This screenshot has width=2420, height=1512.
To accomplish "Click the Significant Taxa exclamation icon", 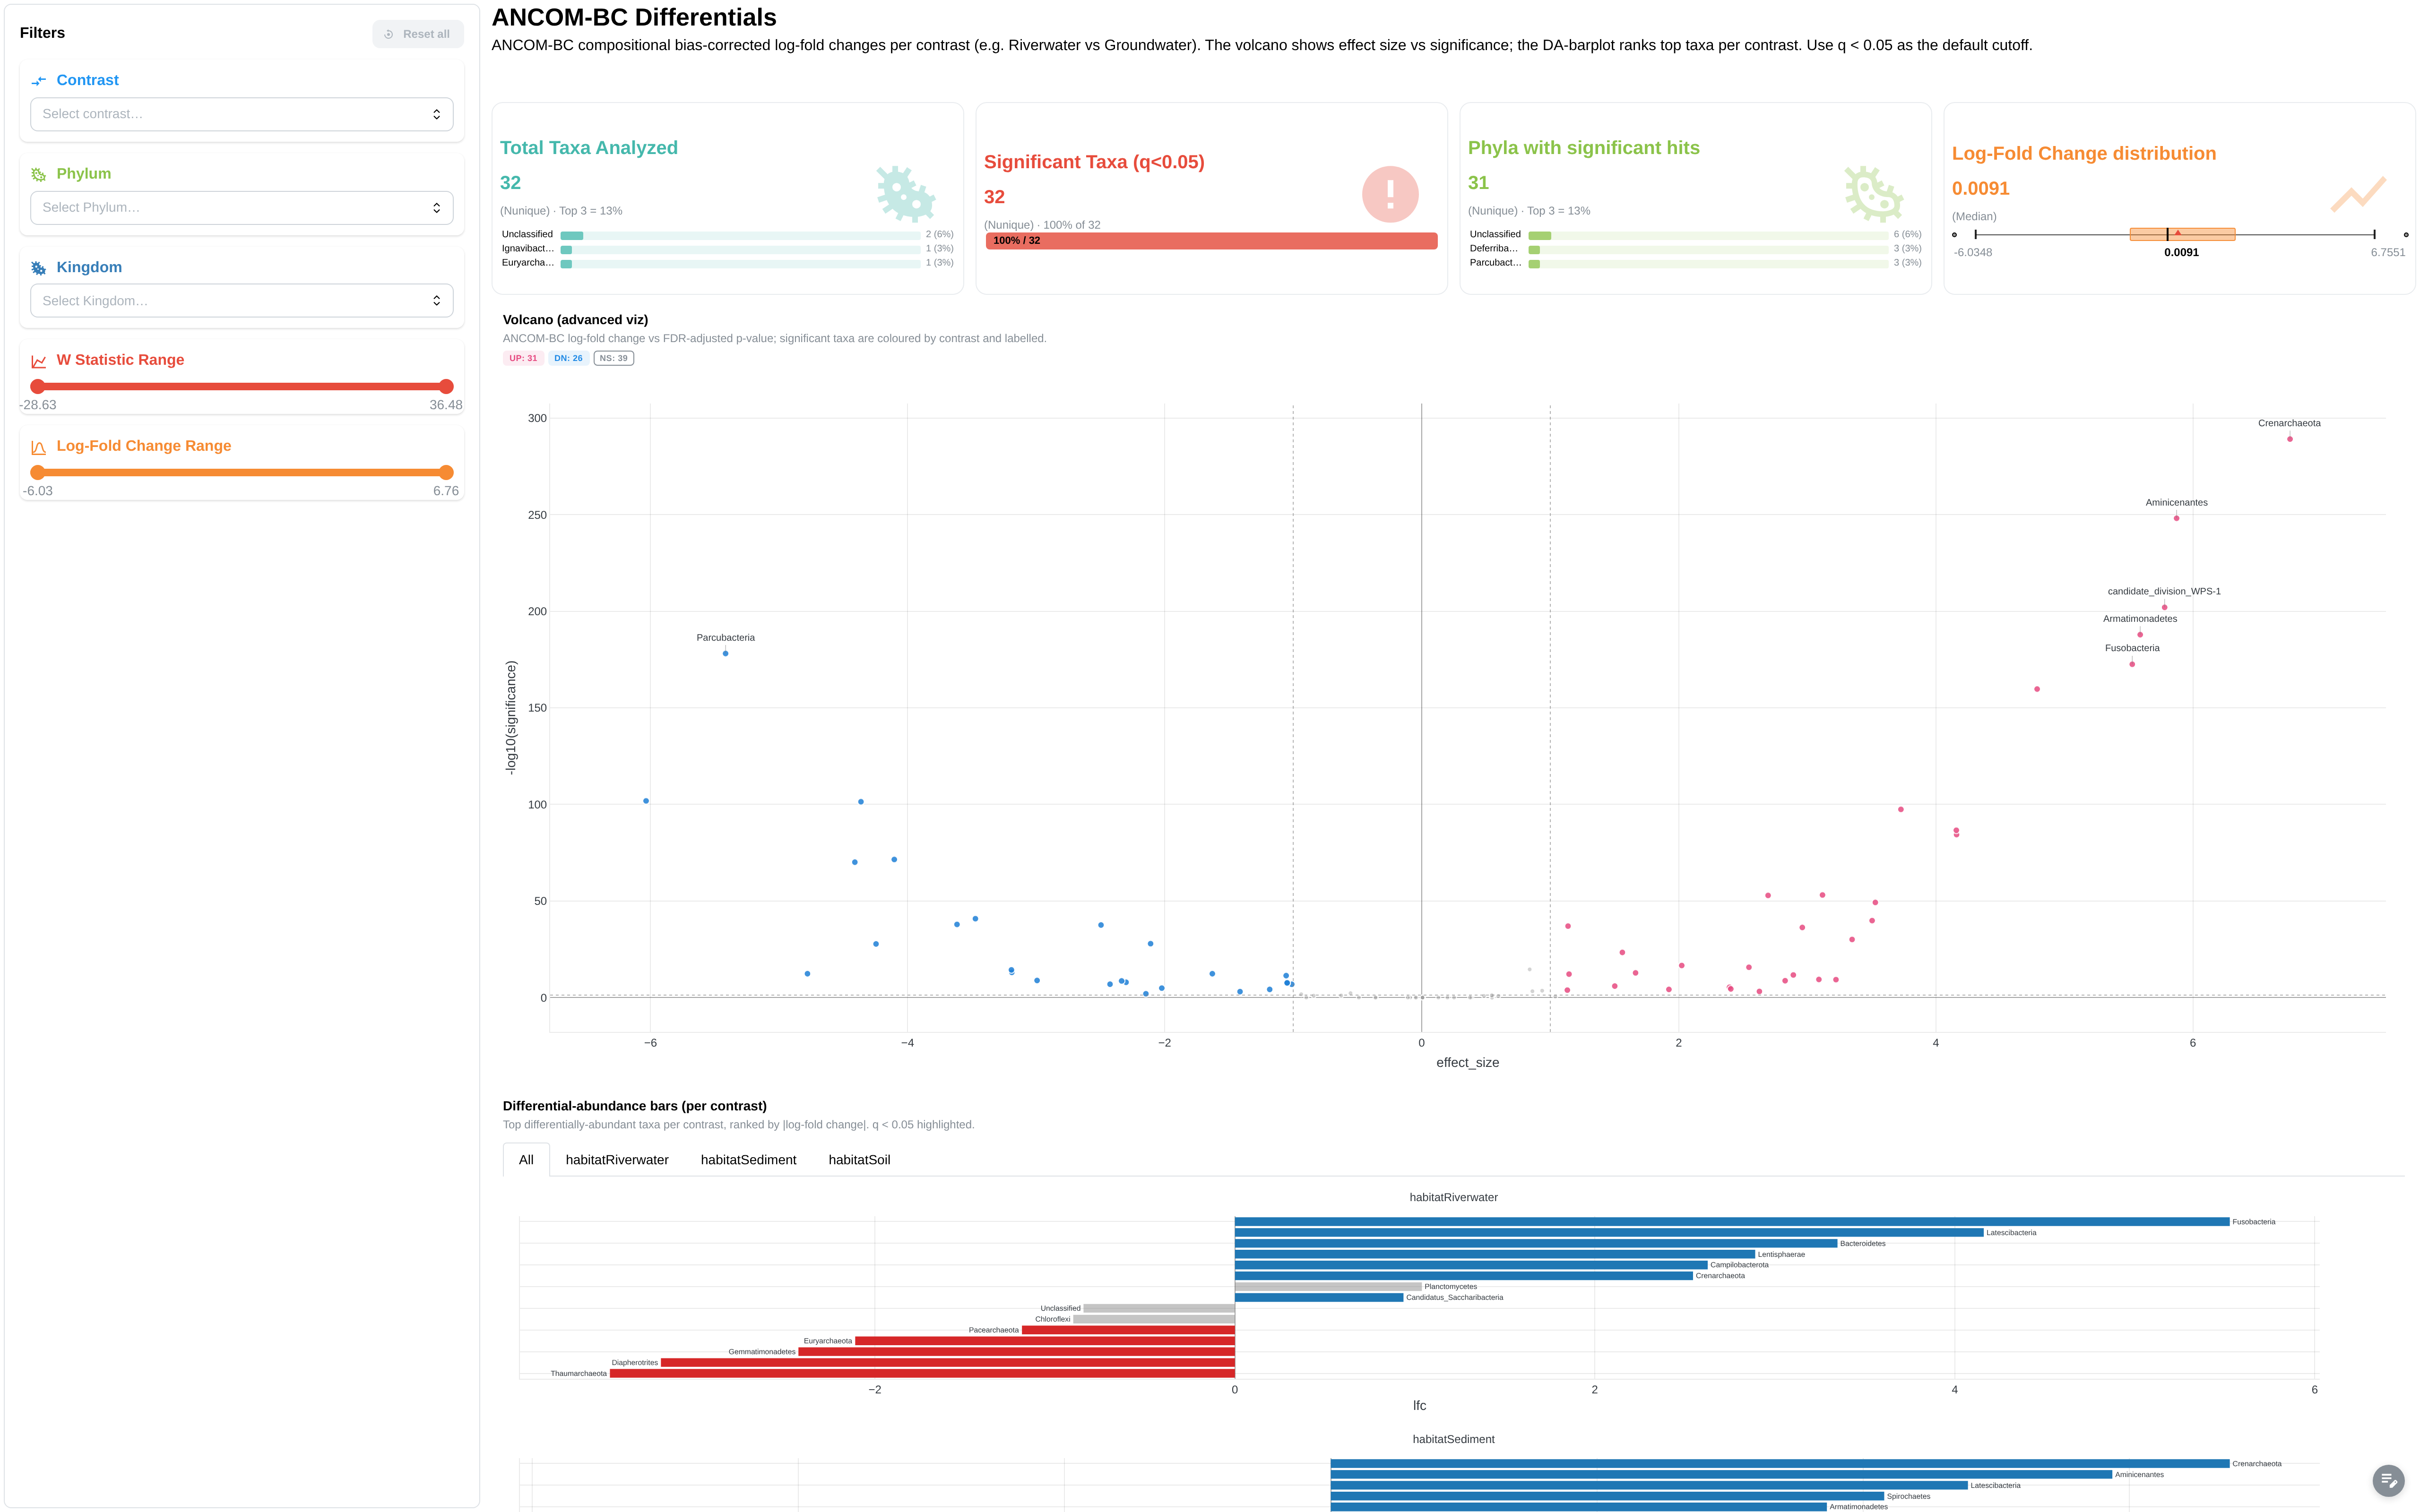I will click(x=1390, y=194).
